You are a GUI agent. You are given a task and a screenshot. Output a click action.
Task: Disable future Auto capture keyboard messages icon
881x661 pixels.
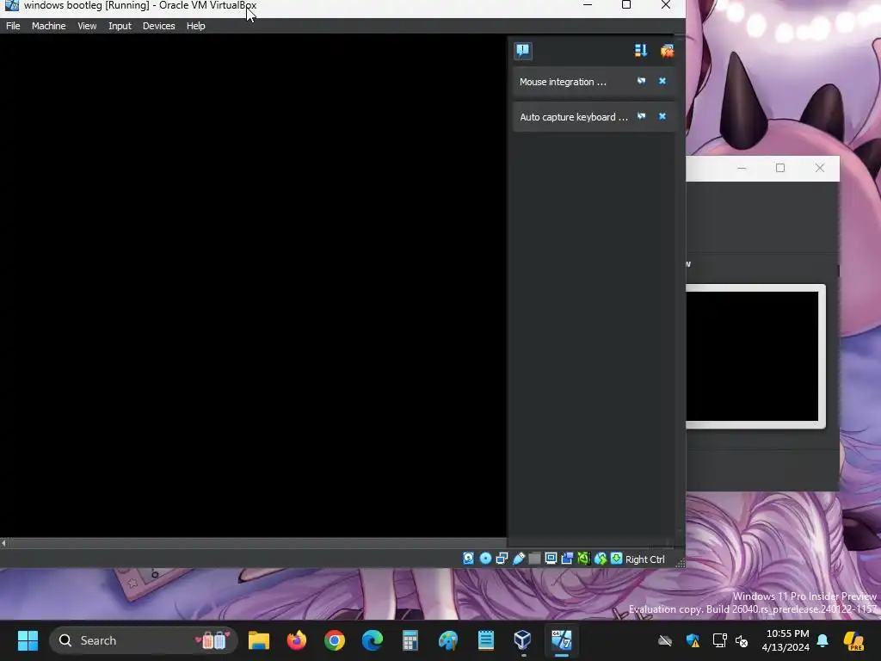tap(641, 116)
